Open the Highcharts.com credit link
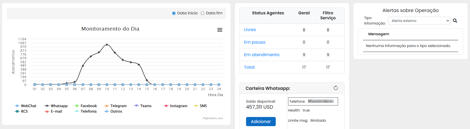470x129 pixels. [x=213, y=118]
